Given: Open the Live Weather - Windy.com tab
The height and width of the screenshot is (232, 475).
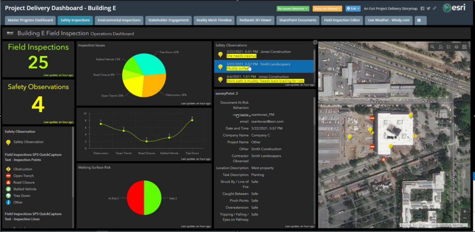Looking at the screenshot, I should [389, 20].
